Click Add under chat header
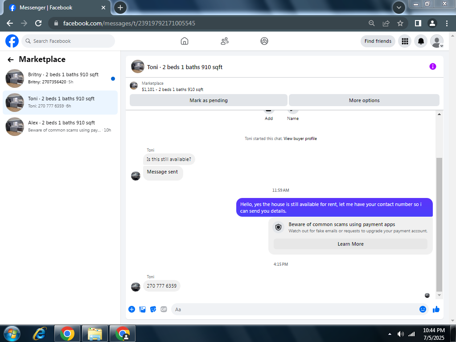456x342 pixels. click(269, 118)
